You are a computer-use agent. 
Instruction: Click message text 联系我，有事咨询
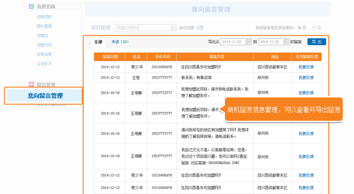[x=196, y=78]
